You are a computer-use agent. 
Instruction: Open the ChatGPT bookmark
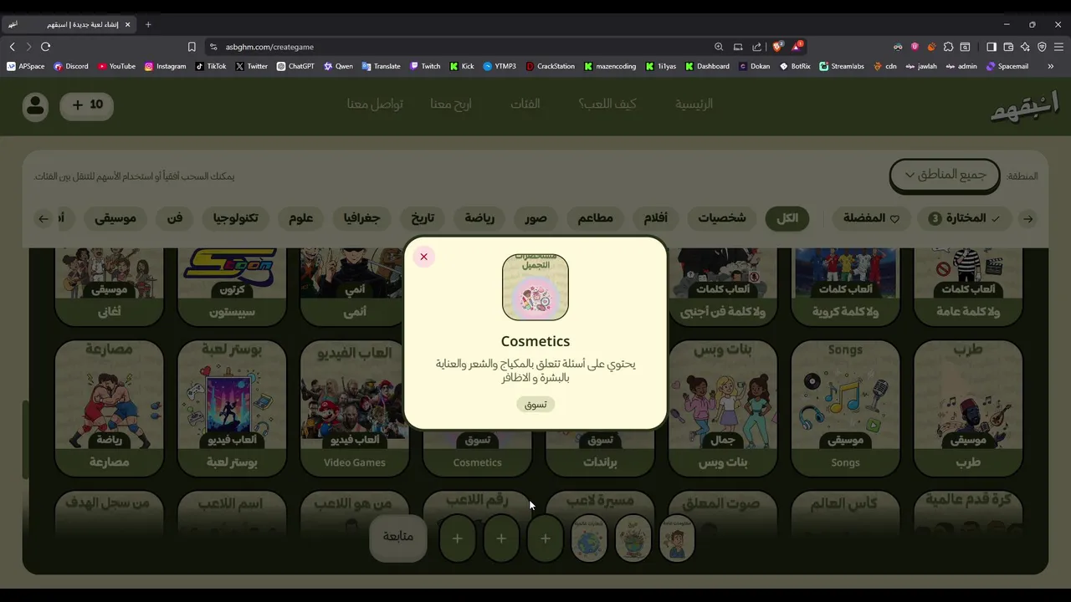tap(295, 66)
